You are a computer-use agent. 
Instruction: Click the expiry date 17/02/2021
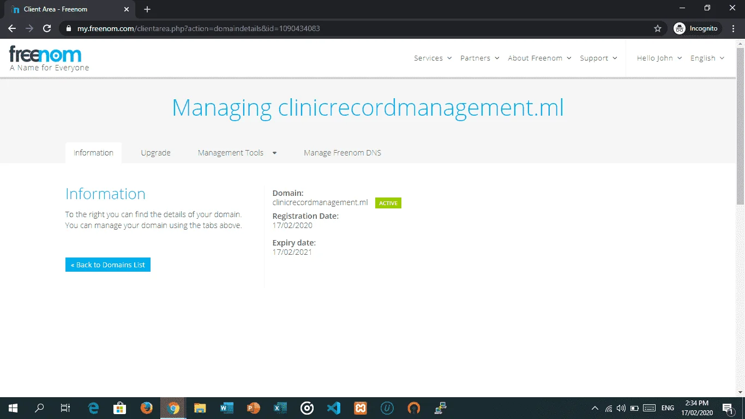coord(292,252)
